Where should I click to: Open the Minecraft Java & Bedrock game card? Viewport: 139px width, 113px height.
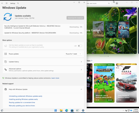pyautogui.click(x=104, y=83)
